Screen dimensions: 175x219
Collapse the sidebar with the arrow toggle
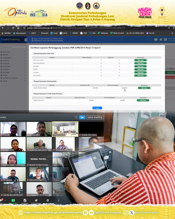point(26,40)
